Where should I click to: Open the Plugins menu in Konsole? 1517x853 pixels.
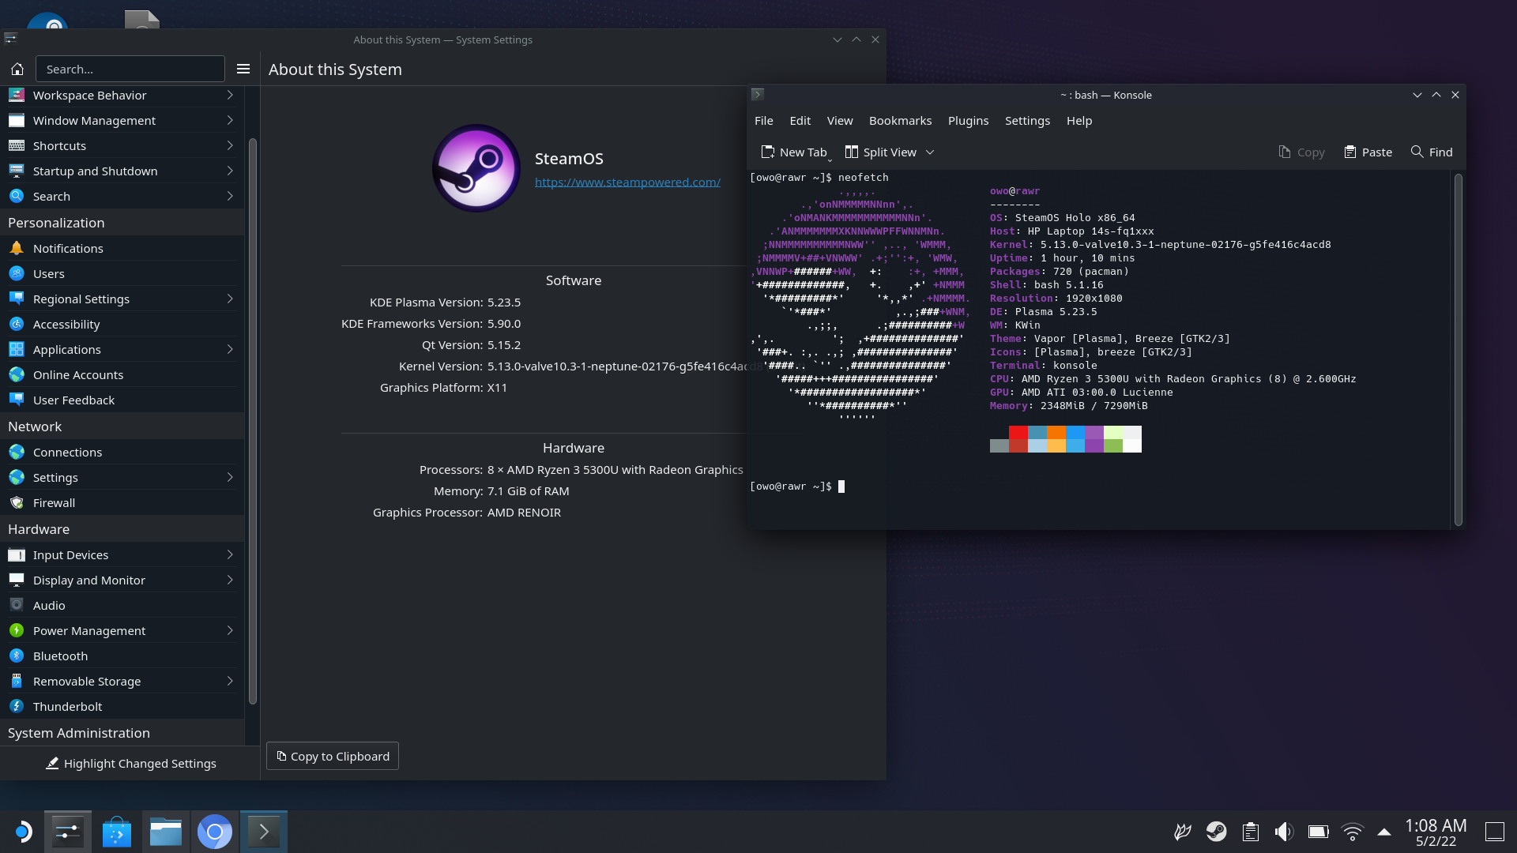coord(967,120)
